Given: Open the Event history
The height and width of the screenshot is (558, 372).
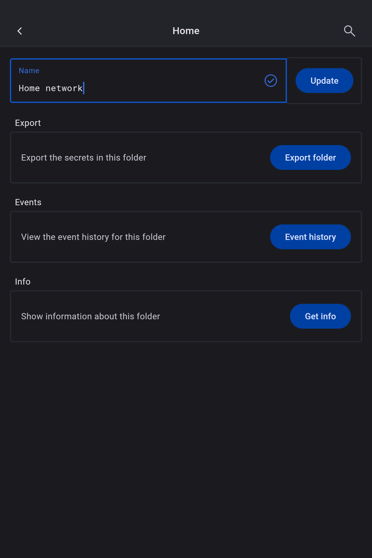Looking at the screenshot, I should (310, 237).
